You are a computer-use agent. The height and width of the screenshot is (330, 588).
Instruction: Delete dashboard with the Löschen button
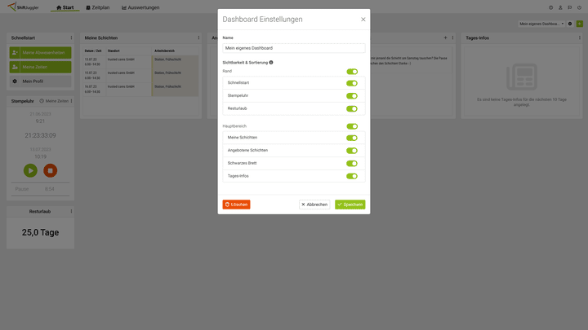click(236, 205)
